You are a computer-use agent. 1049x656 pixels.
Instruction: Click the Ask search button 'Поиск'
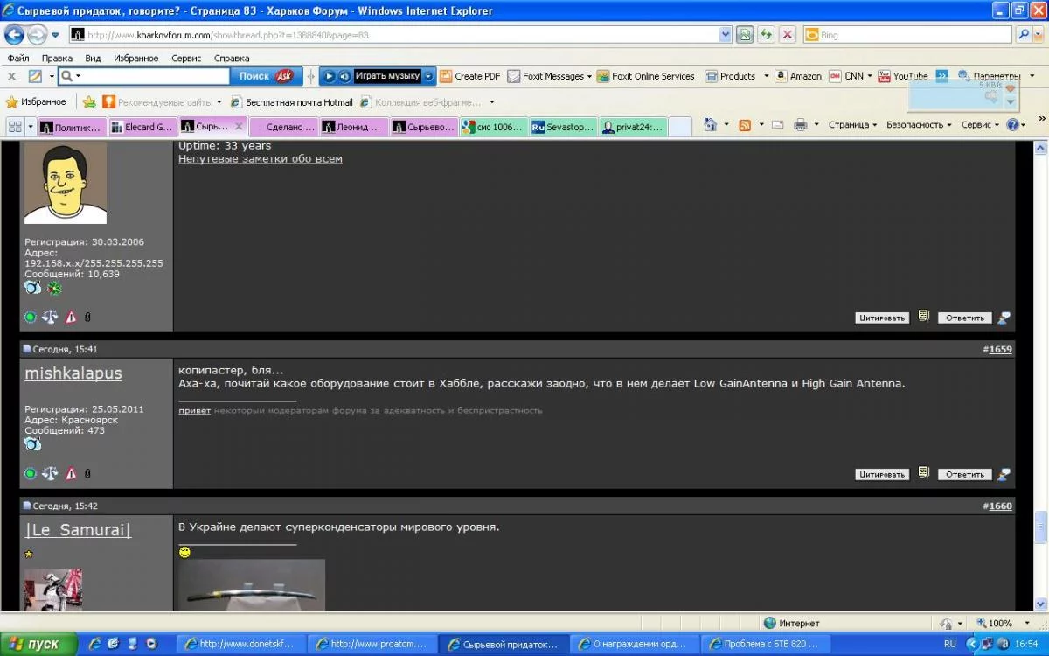267,76
